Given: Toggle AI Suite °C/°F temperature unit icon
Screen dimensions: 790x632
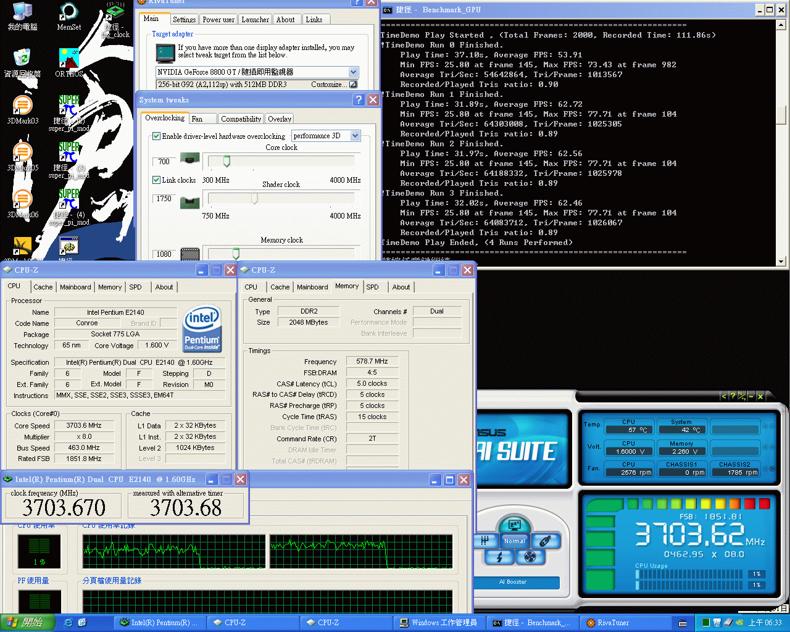Looking at the screenshot, I should tap(742, 396).
